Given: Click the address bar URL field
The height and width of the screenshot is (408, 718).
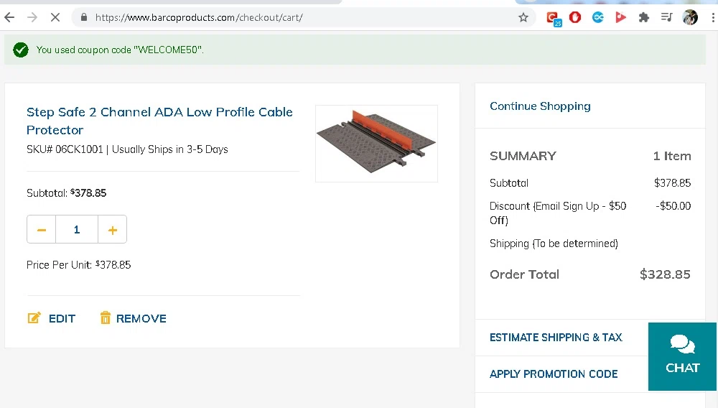Looking at the screenshot, I should click(302, 17).
